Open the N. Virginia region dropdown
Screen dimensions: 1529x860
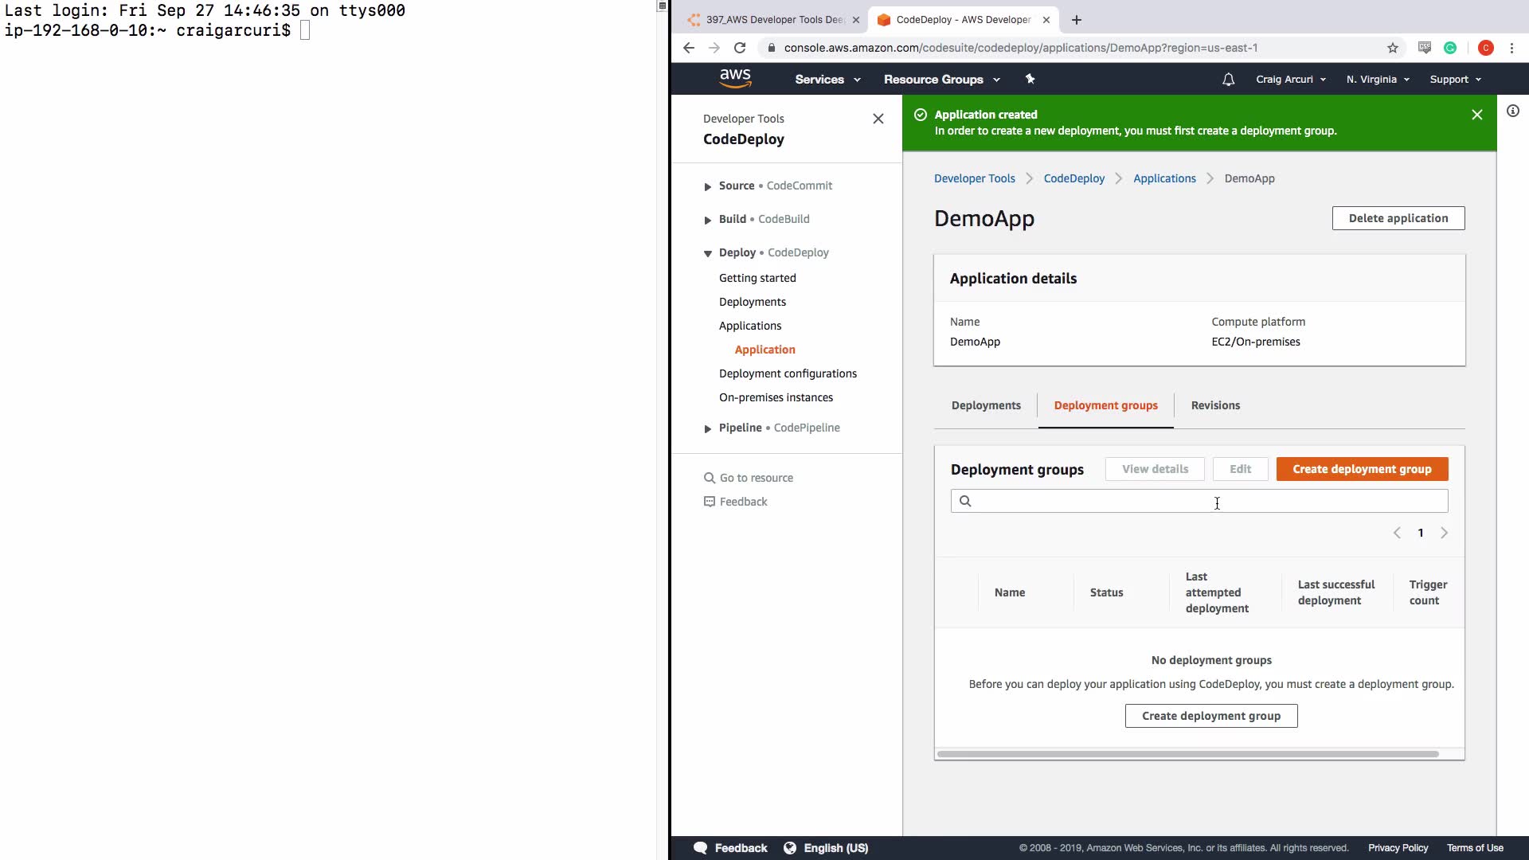click(1378, 80)
